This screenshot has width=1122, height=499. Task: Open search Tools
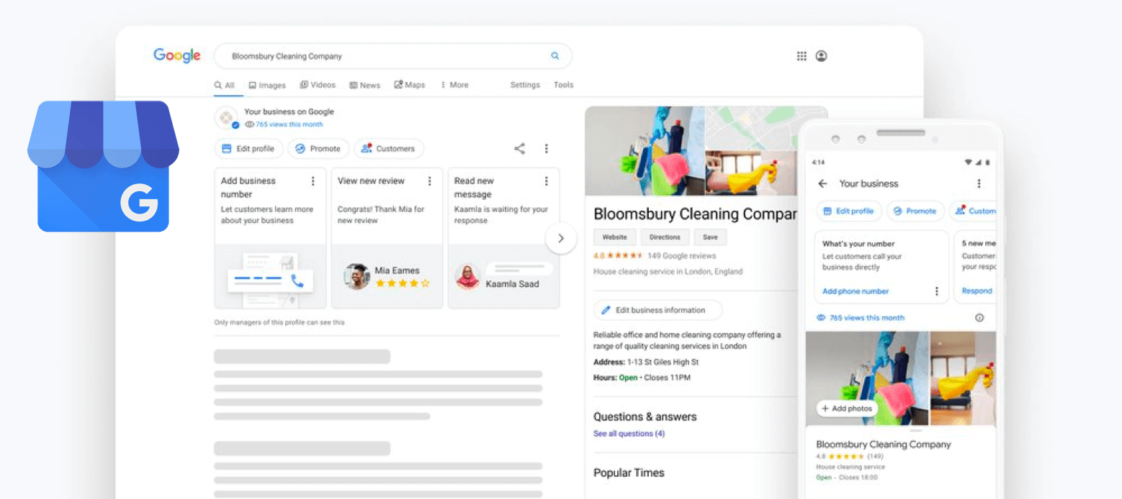[564, 85]
